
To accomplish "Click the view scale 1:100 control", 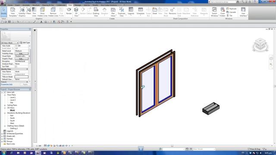I will click(x=38, y=146).
